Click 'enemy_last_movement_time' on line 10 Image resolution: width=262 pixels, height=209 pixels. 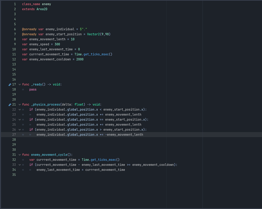tap(51, 49)
